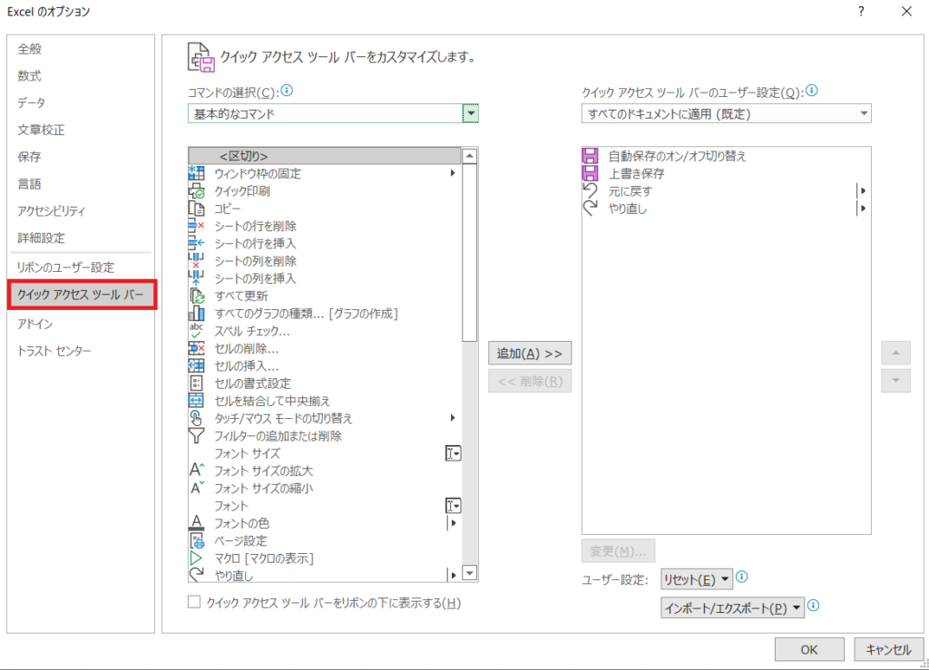Screen dimensions: 929x670
Task: Open the トラスト センター category
Action: (54, 351)
